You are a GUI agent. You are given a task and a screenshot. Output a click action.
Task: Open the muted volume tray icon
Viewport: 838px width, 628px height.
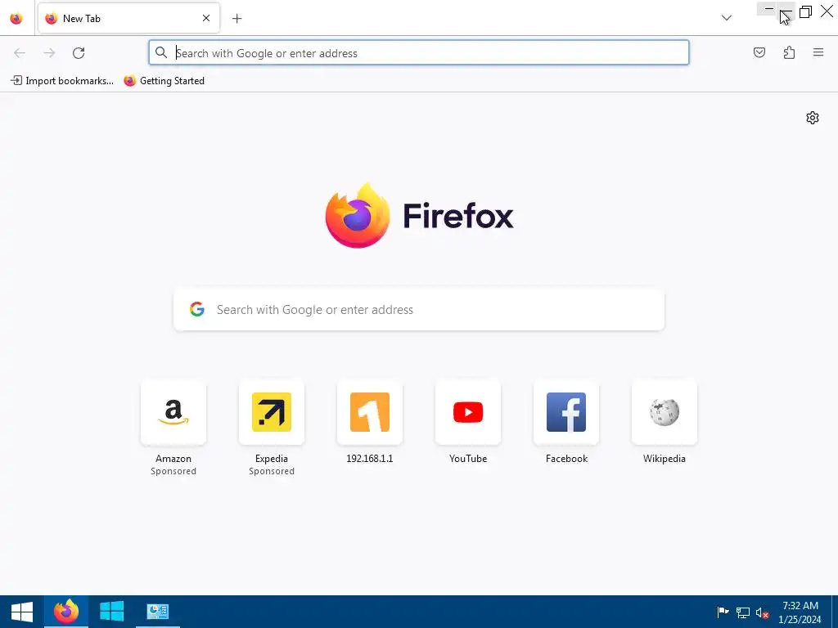point(762,613)
